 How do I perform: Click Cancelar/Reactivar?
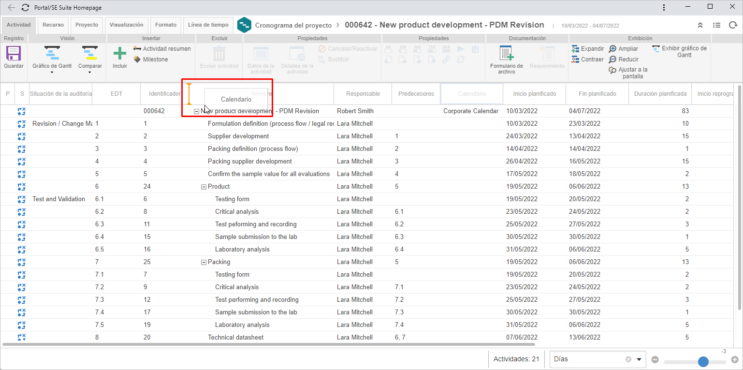pos(348,48)
